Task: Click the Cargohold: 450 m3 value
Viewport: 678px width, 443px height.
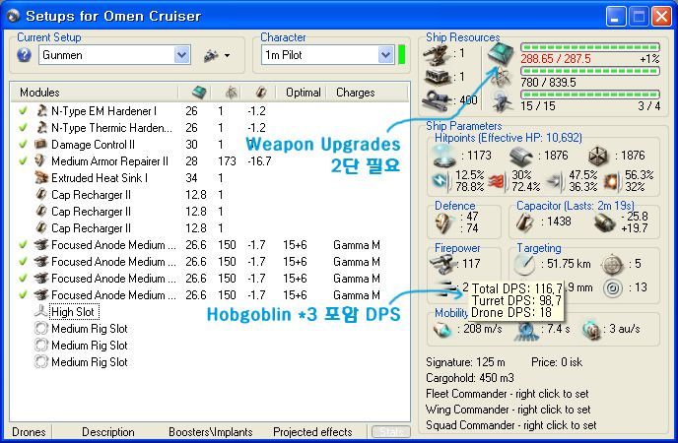Action: click(470, 378)
